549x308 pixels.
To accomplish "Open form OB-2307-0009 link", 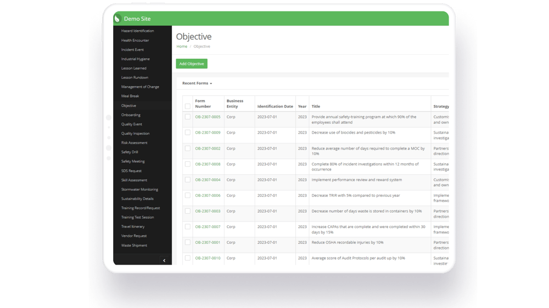I will 208,133.
